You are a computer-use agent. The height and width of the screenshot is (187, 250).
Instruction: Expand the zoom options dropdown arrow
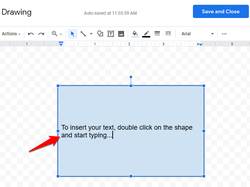click(61, 34)
